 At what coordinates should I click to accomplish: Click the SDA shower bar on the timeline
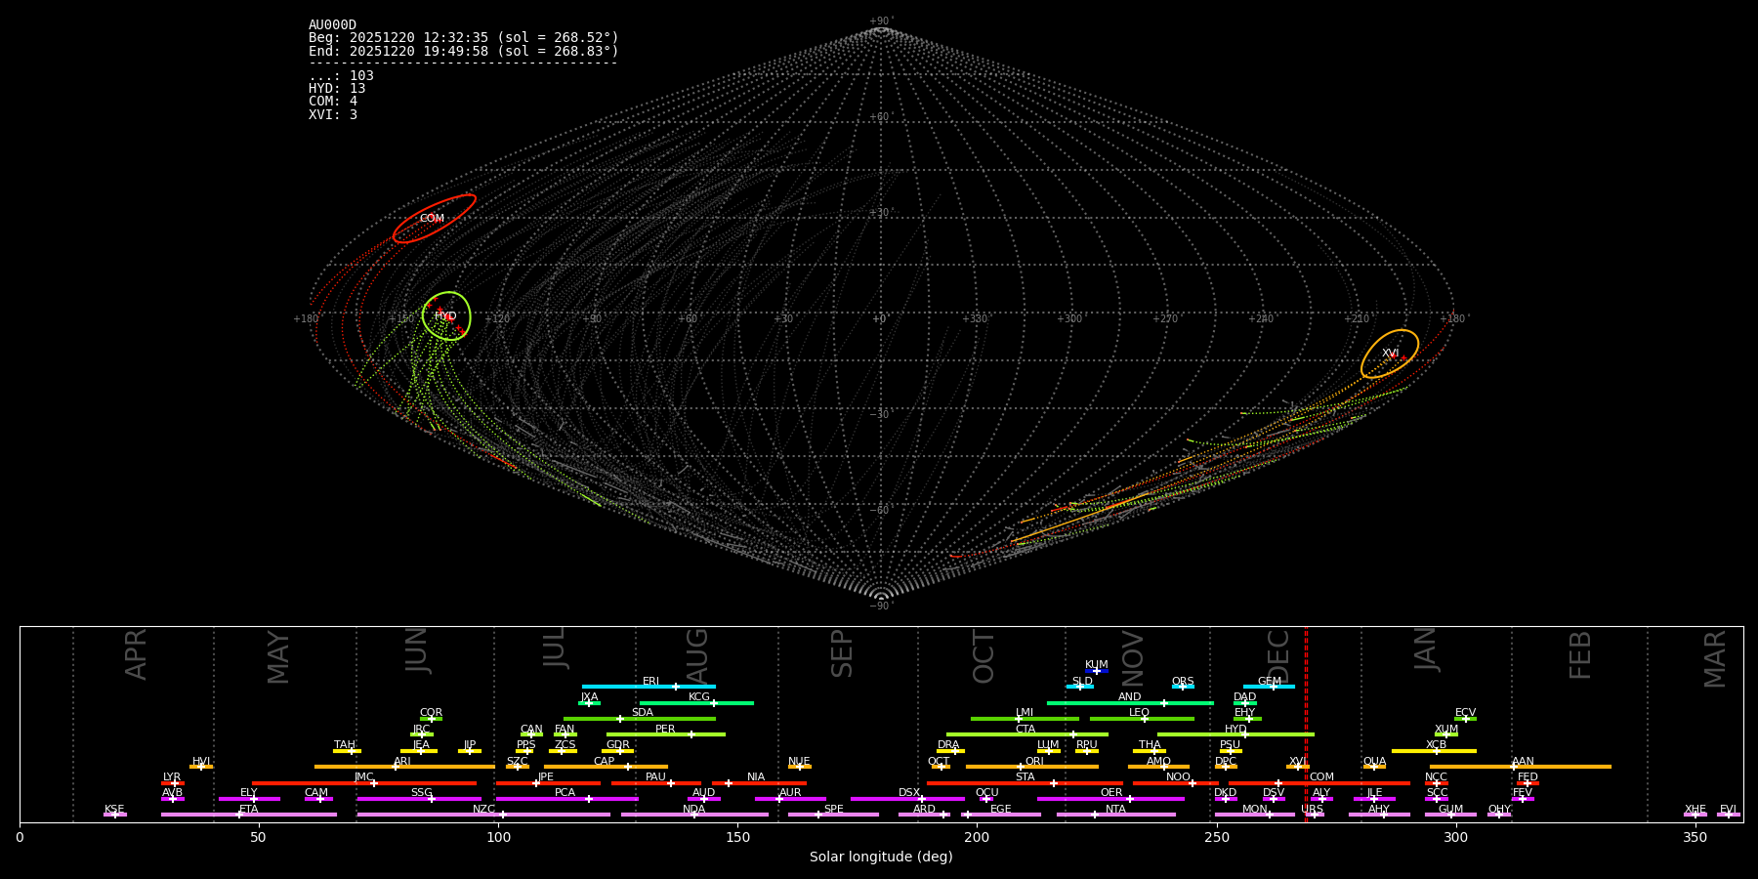pyautogui.click(x=640, y=719)
